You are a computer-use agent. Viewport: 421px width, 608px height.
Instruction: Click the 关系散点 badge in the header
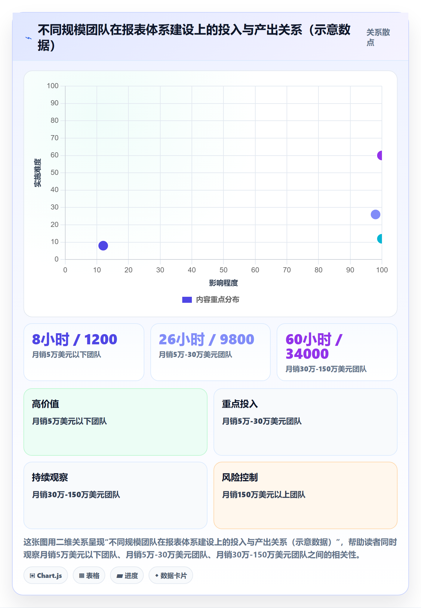378,37
